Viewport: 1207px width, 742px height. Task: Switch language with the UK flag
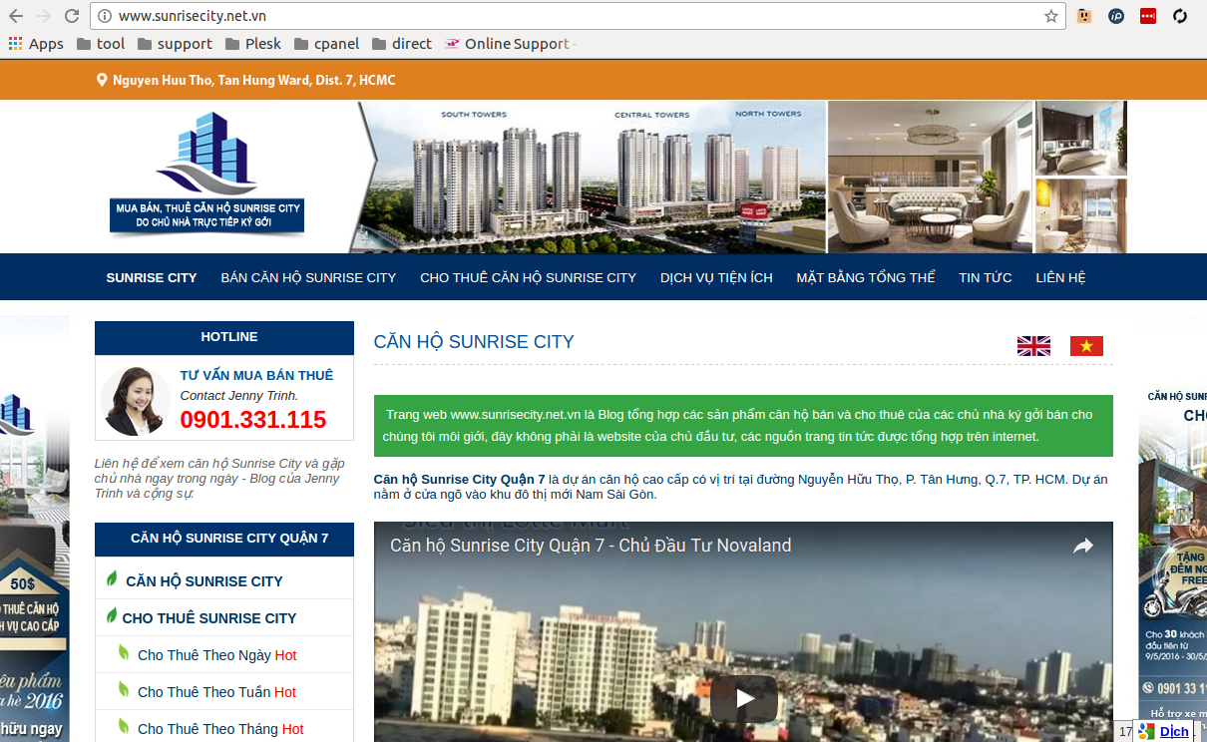[x=1033, y=346]
